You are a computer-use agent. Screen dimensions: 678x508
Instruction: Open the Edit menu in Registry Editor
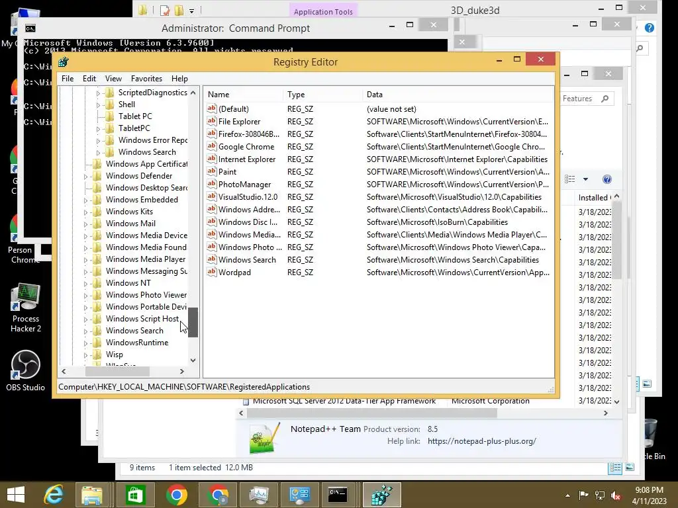point(89,79)
